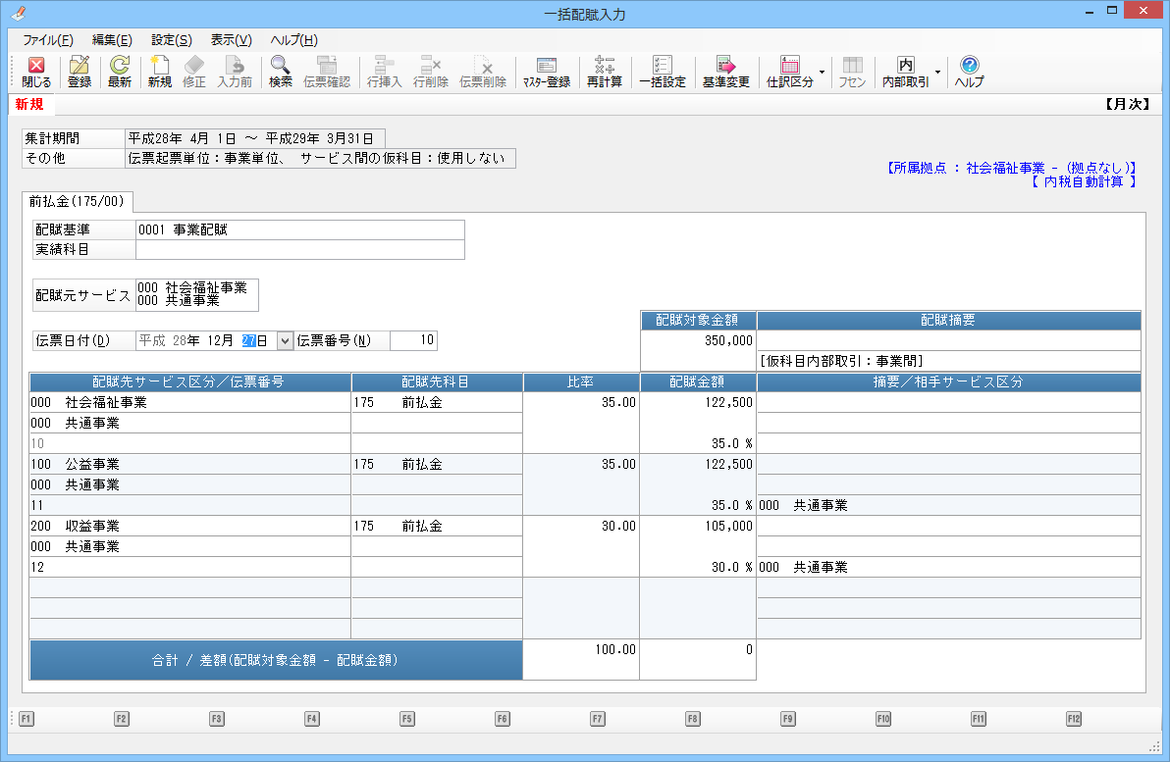Select the 公益事業 比率 cell showing 35.00

click(581, 465)
